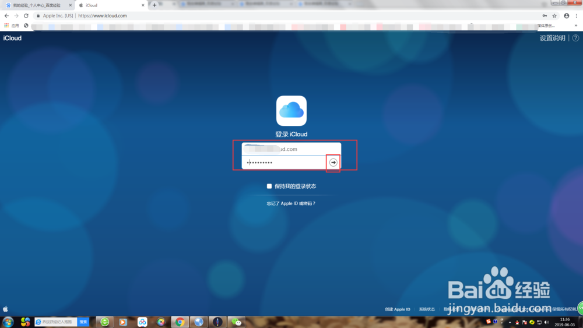Reload the iCloud page
This screenshot has width=583, height=328.
(26, 16)
